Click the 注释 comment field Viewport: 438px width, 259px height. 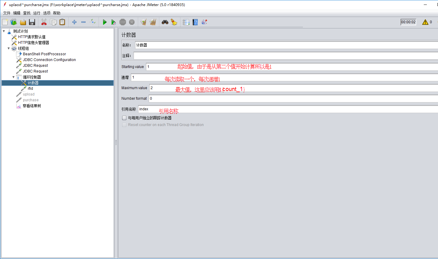pos(286,56)
